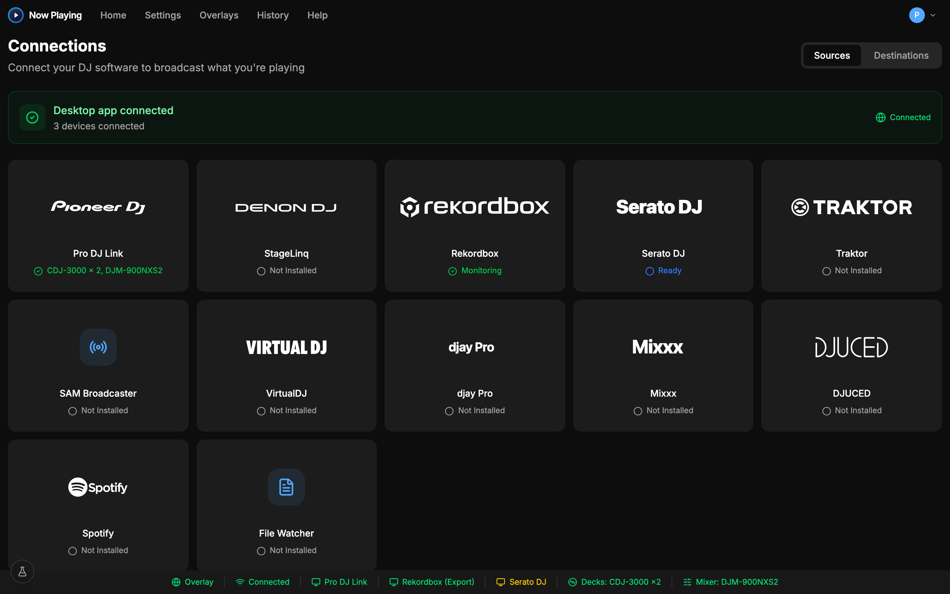The height and width of the screenshot is (594, 950).
Task: Click Rekordbox (Export) in status bar
Action: coord(438,582)
